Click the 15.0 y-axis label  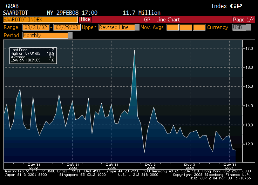click(x=249, y=86)
